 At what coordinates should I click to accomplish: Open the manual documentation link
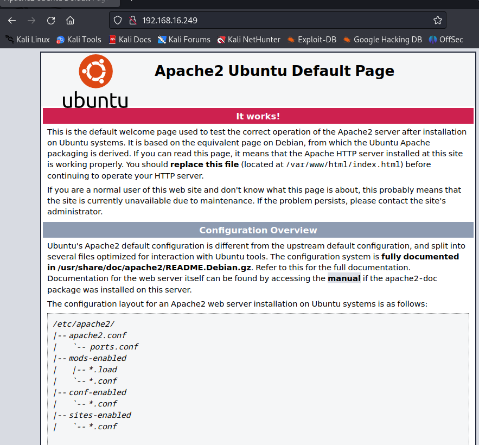(344, 278)
